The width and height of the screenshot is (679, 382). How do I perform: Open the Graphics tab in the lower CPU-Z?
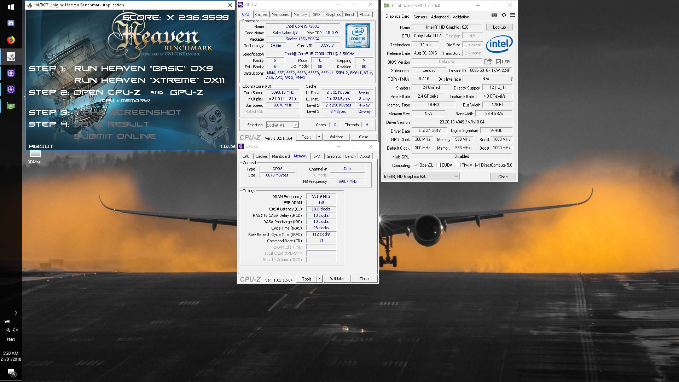click(334, 156)
